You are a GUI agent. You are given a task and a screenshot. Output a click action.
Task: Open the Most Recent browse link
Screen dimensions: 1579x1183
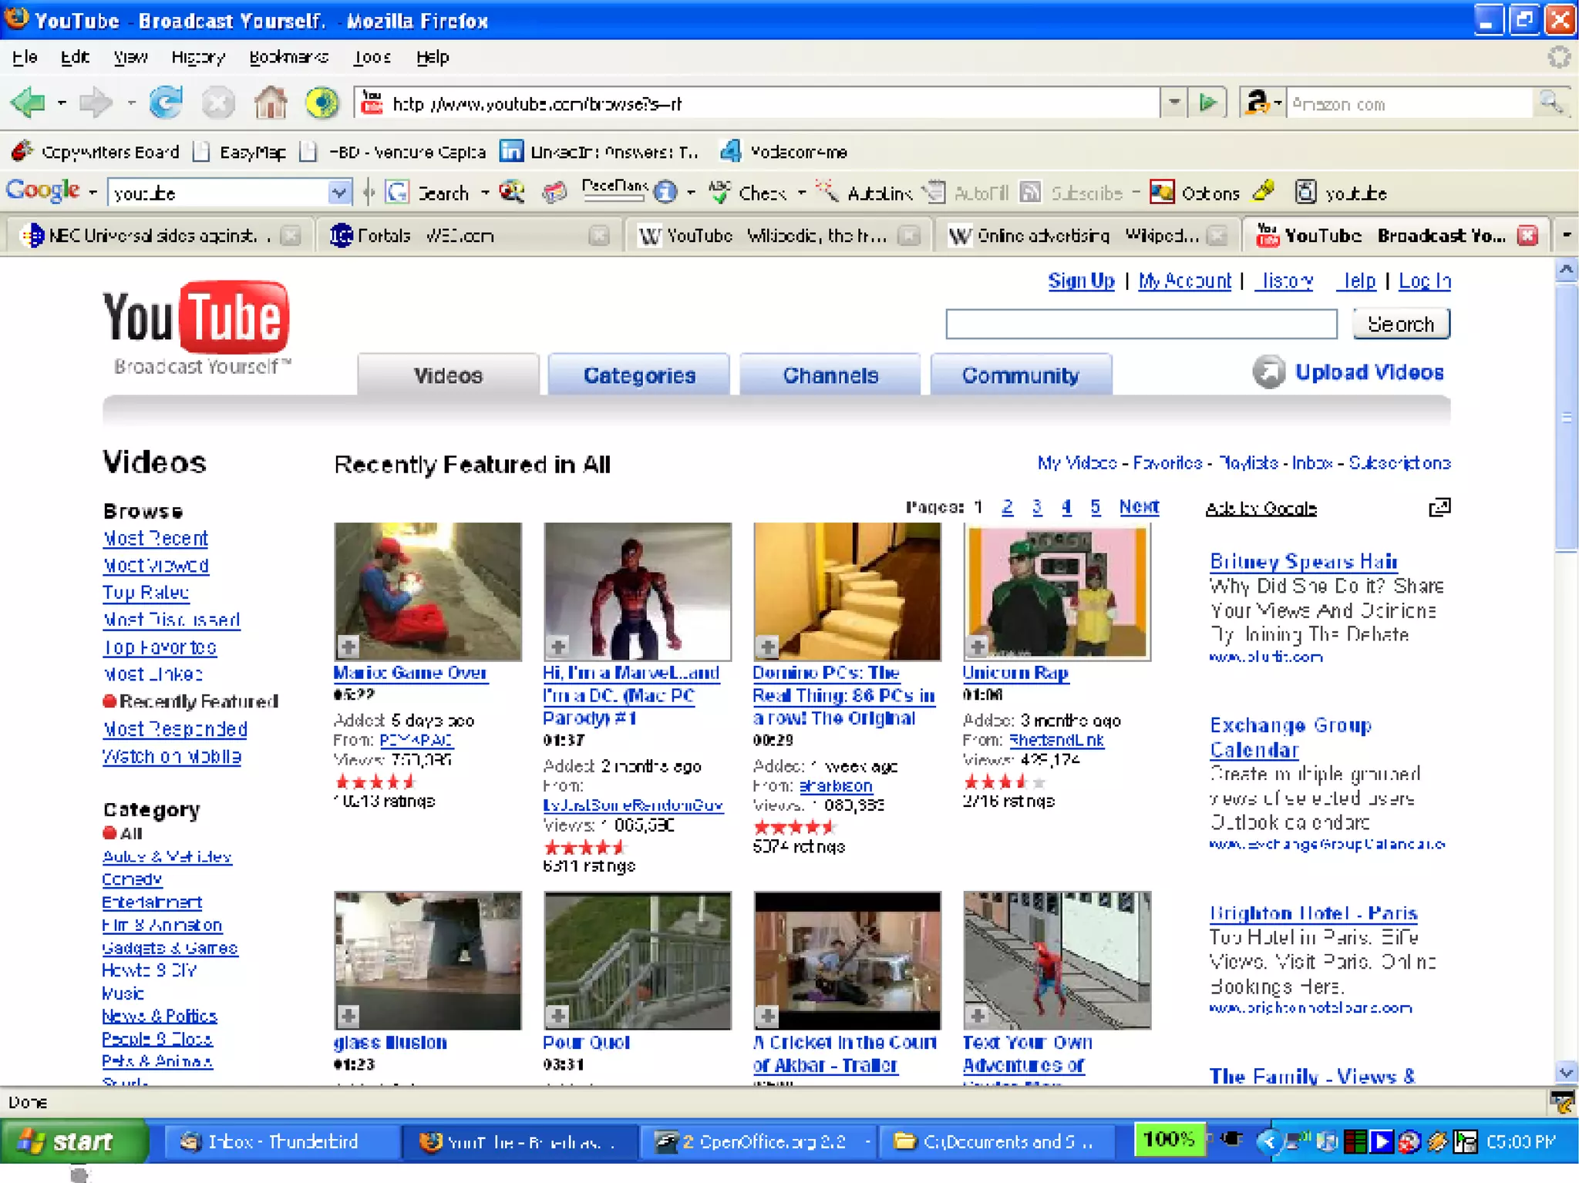[156, 538]
